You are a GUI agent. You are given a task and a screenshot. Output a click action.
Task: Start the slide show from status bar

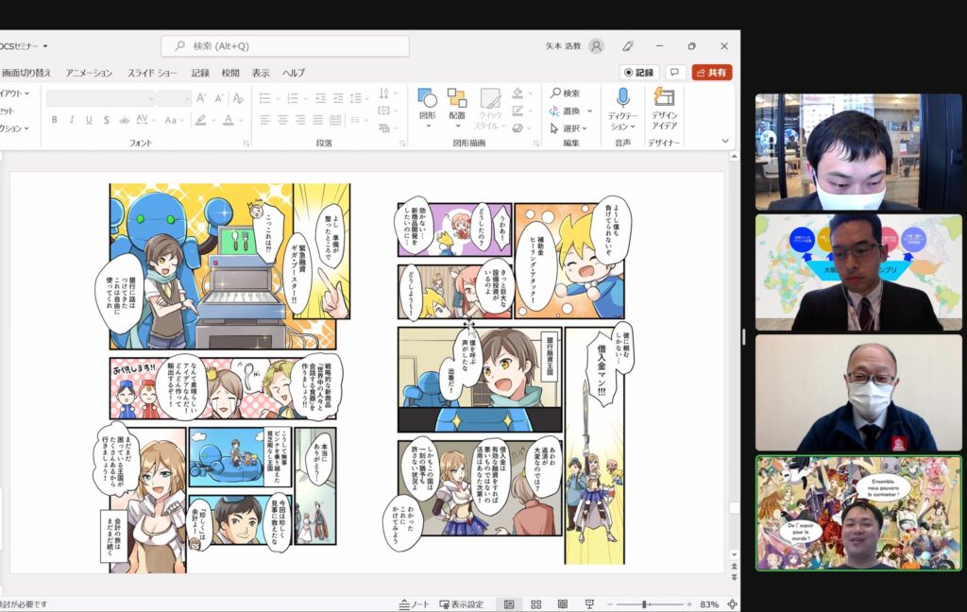click(x=589, y=604)
